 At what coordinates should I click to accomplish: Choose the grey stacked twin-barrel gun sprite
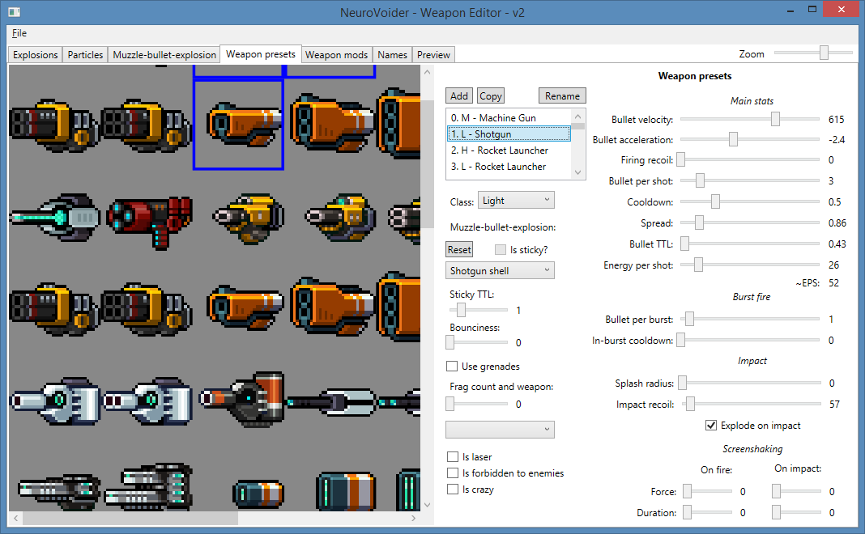(149, 487)
